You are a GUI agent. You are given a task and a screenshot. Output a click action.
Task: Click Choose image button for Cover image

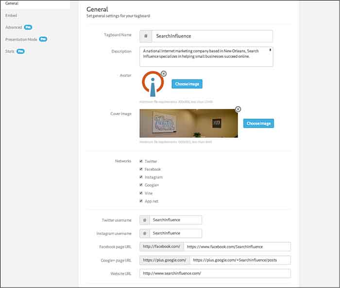tap(258, 123)
